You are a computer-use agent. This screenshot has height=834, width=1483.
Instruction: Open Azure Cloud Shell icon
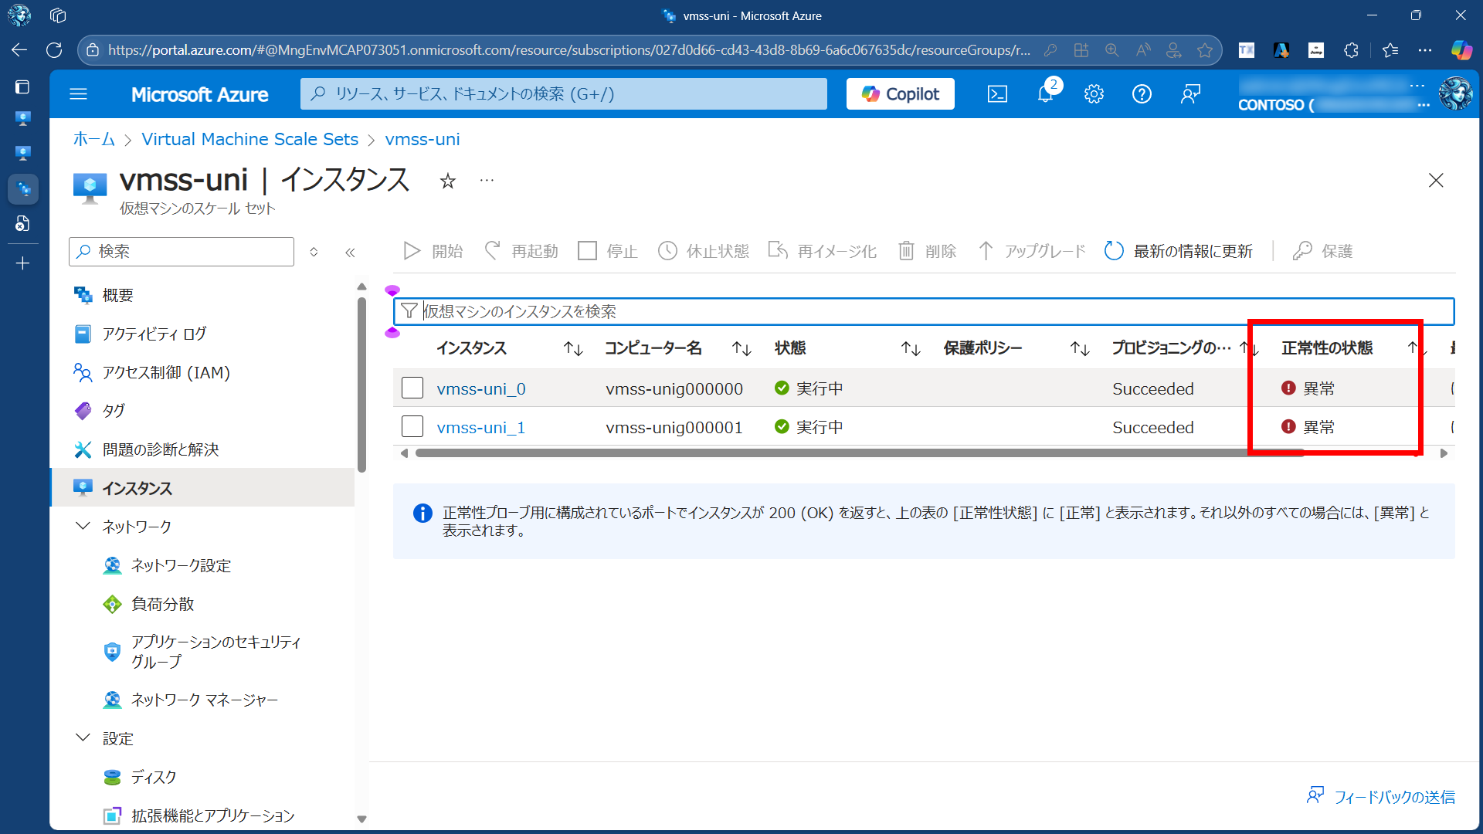tap(997, 94)
